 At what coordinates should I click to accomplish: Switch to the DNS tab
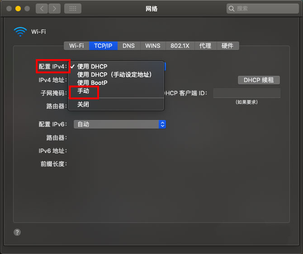pyautogui.click(x=128, y=46)
